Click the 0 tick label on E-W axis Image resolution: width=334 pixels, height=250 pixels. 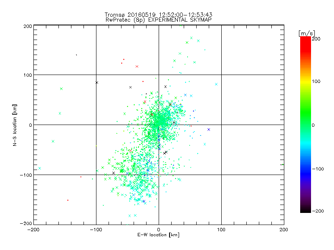(x=159, y=230)
